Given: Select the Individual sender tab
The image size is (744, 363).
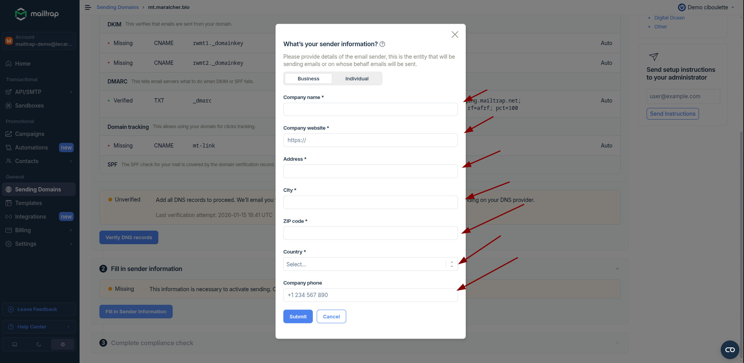Looking at the screenshot, I should (357, 78).
